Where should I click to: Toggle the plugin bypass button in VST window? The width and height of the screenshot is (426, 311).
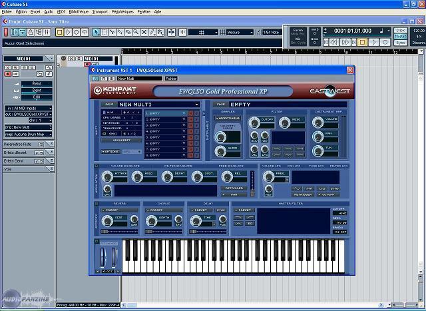[95, 79]
